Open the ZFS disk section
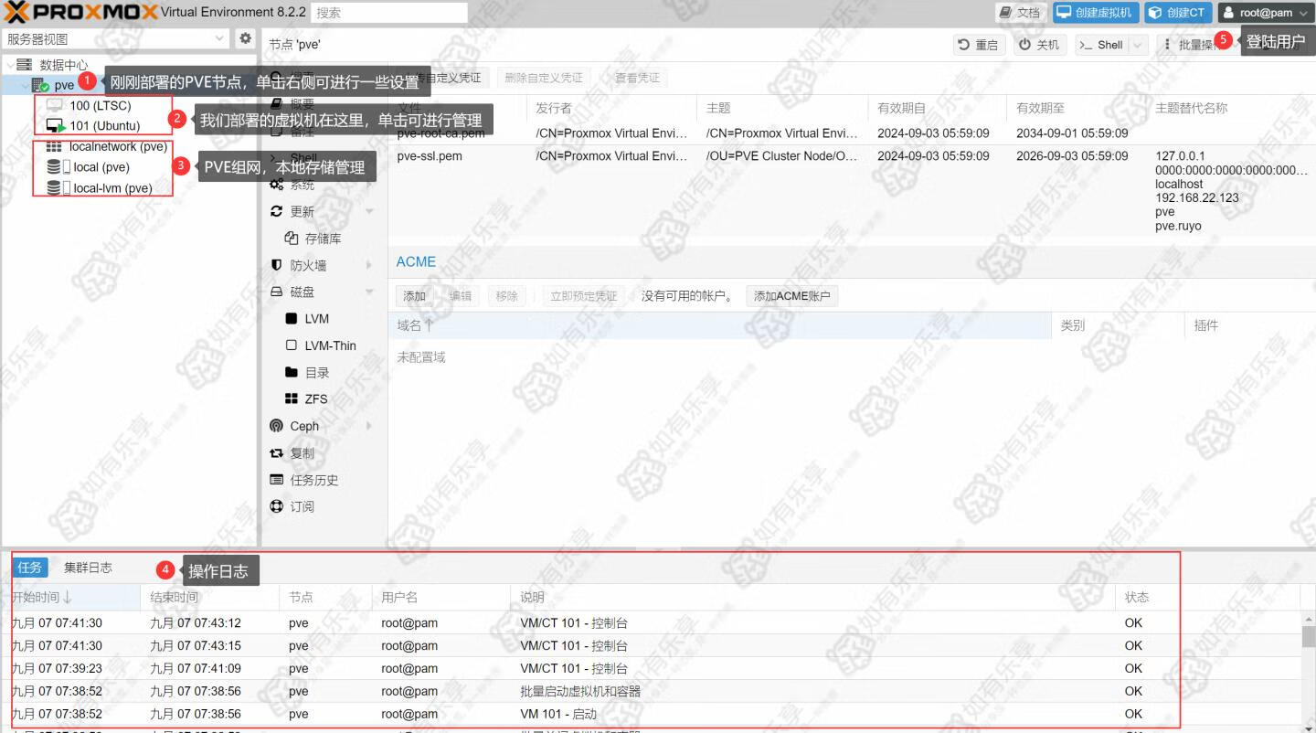 pos(315,399)
